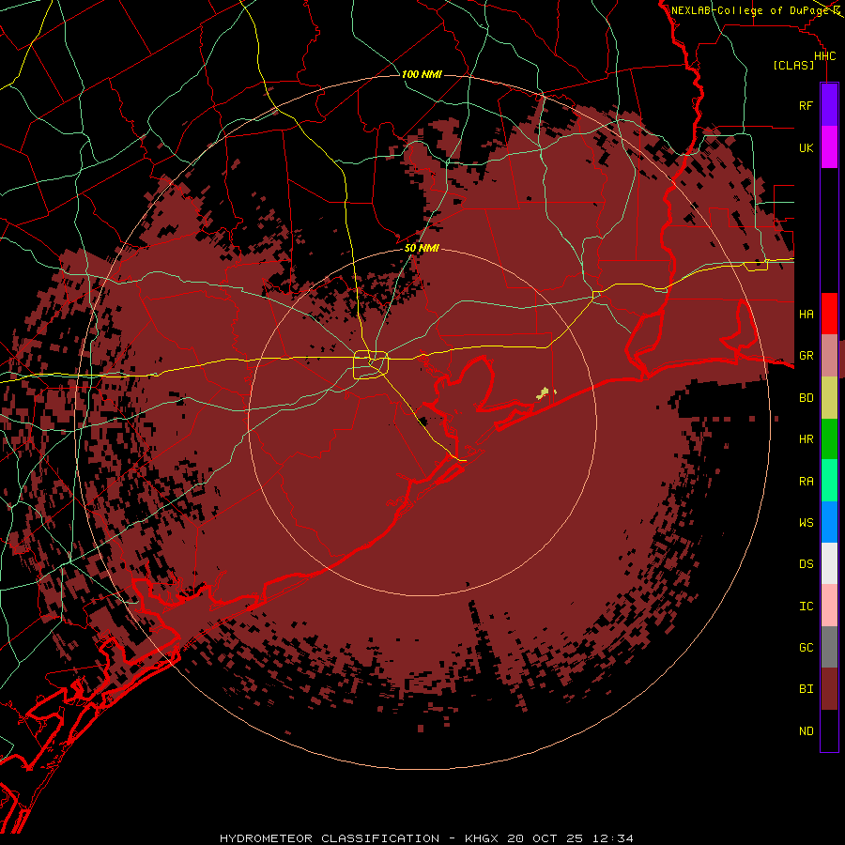Select the BD yellow legend block
This screenshot has height=845, width=845.
coord(829,398)
